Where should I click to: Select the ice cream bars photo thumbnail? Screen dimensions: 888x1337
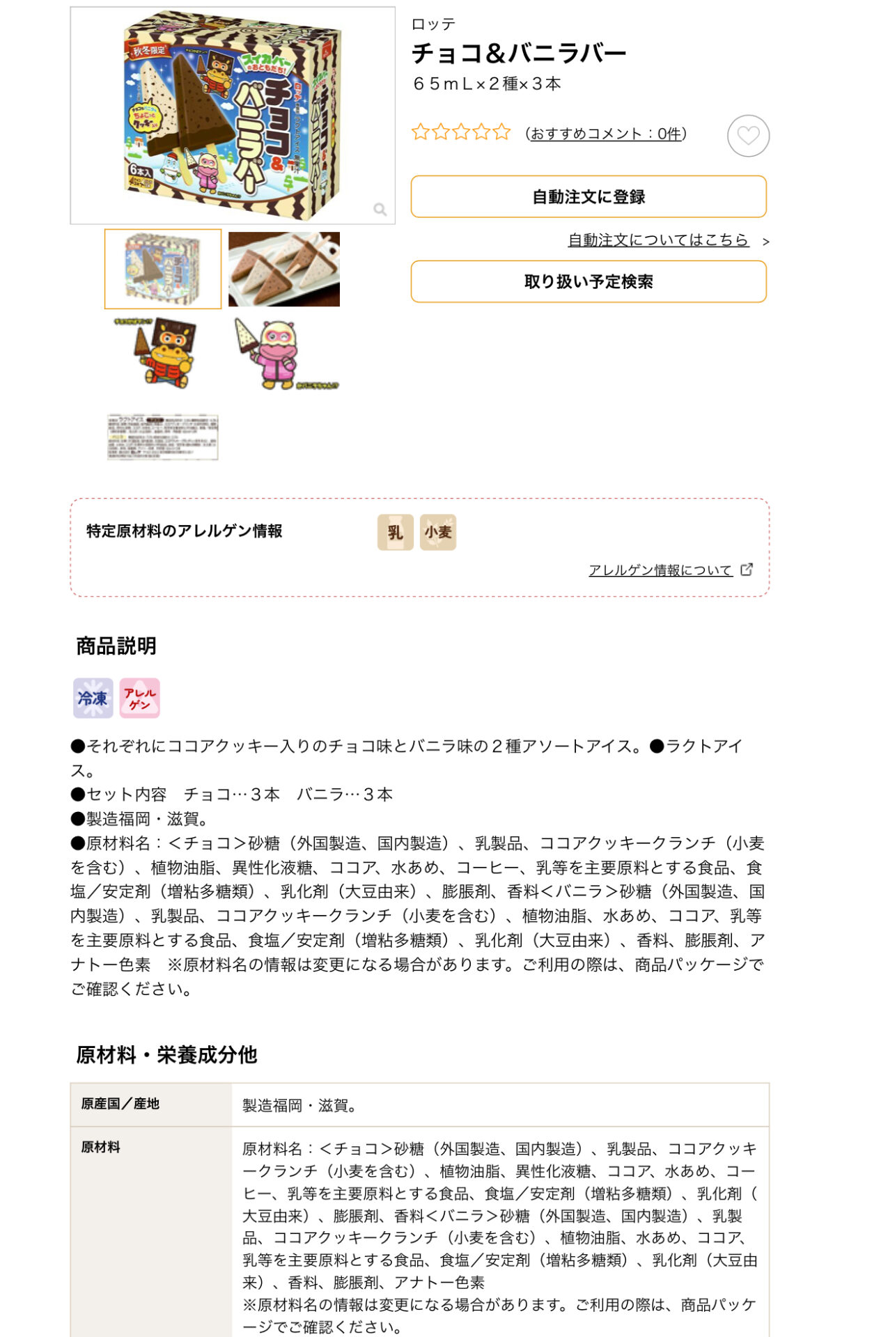[284, 269]
